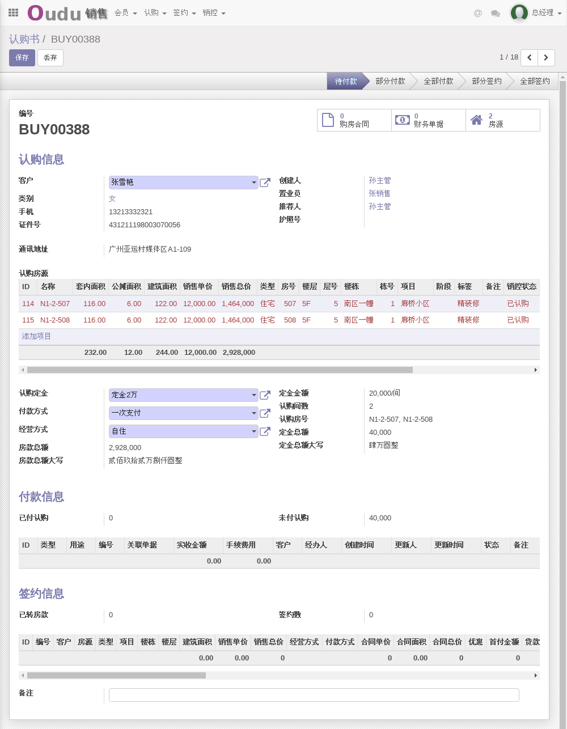Select the 部分签约 status stage
This screenshot has width=567, height=729.
point(486,81)
